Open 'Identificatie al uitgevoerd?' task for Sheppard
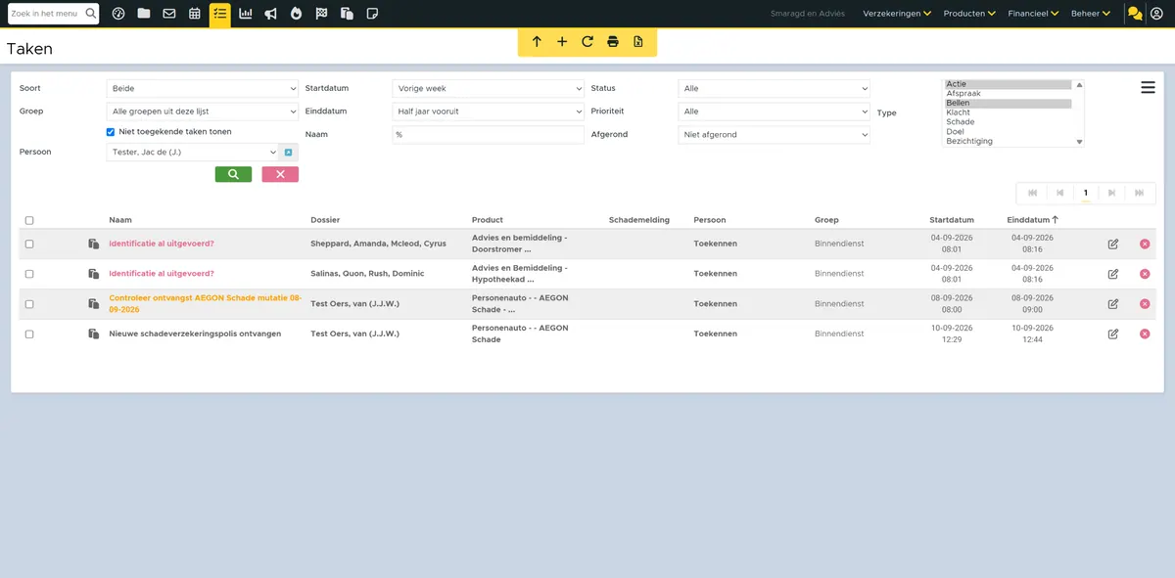The image size is (1175, 578). tap(162, 244)
